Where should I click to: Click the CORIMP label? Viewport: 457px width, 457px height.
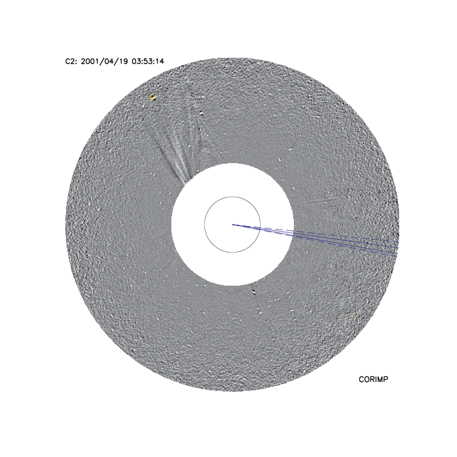coord(373,380)
